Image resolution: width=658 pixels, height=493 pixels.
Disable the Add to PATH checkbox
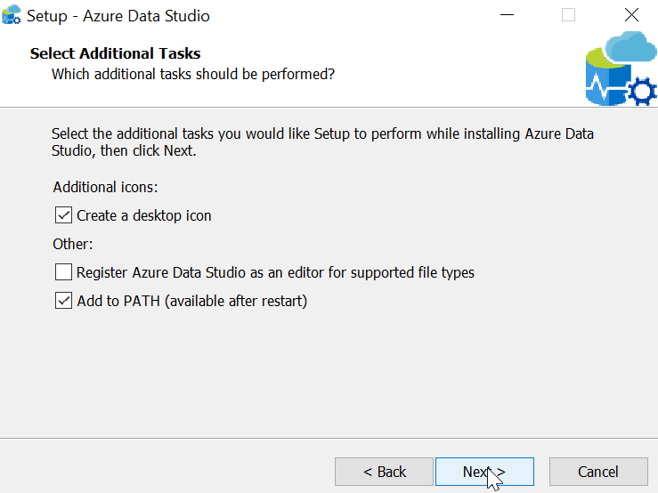[63, 301]
